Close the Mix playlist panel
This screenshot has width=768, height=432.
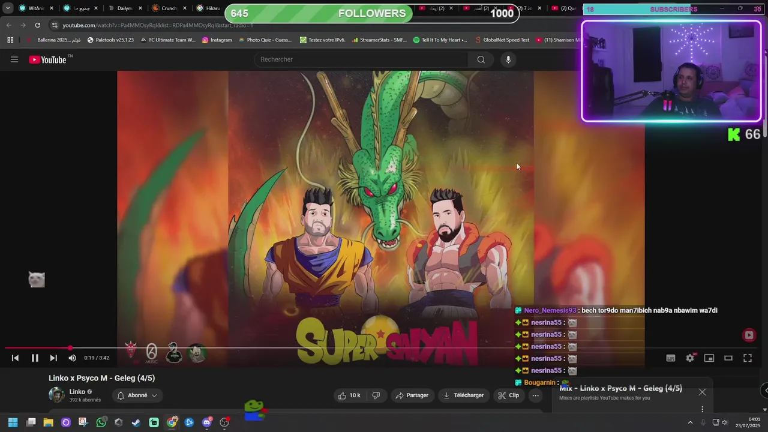click(x=702, y=392)
